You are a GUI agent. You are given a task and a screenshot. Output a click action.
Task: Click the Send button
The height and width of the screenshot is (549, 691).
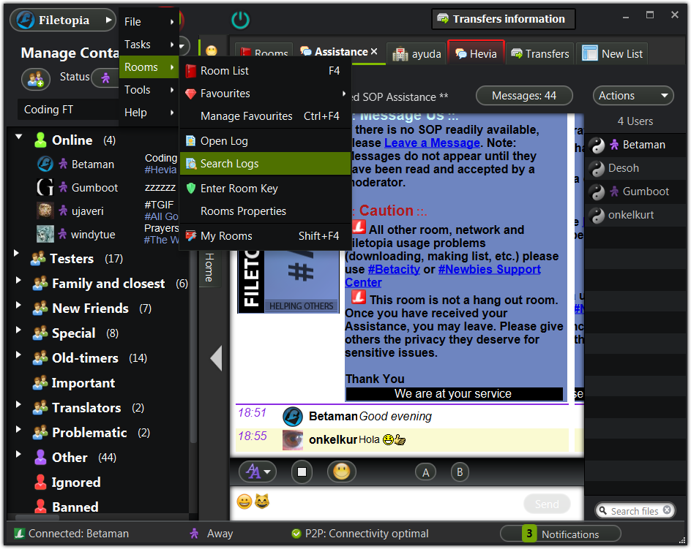(547, 504)
